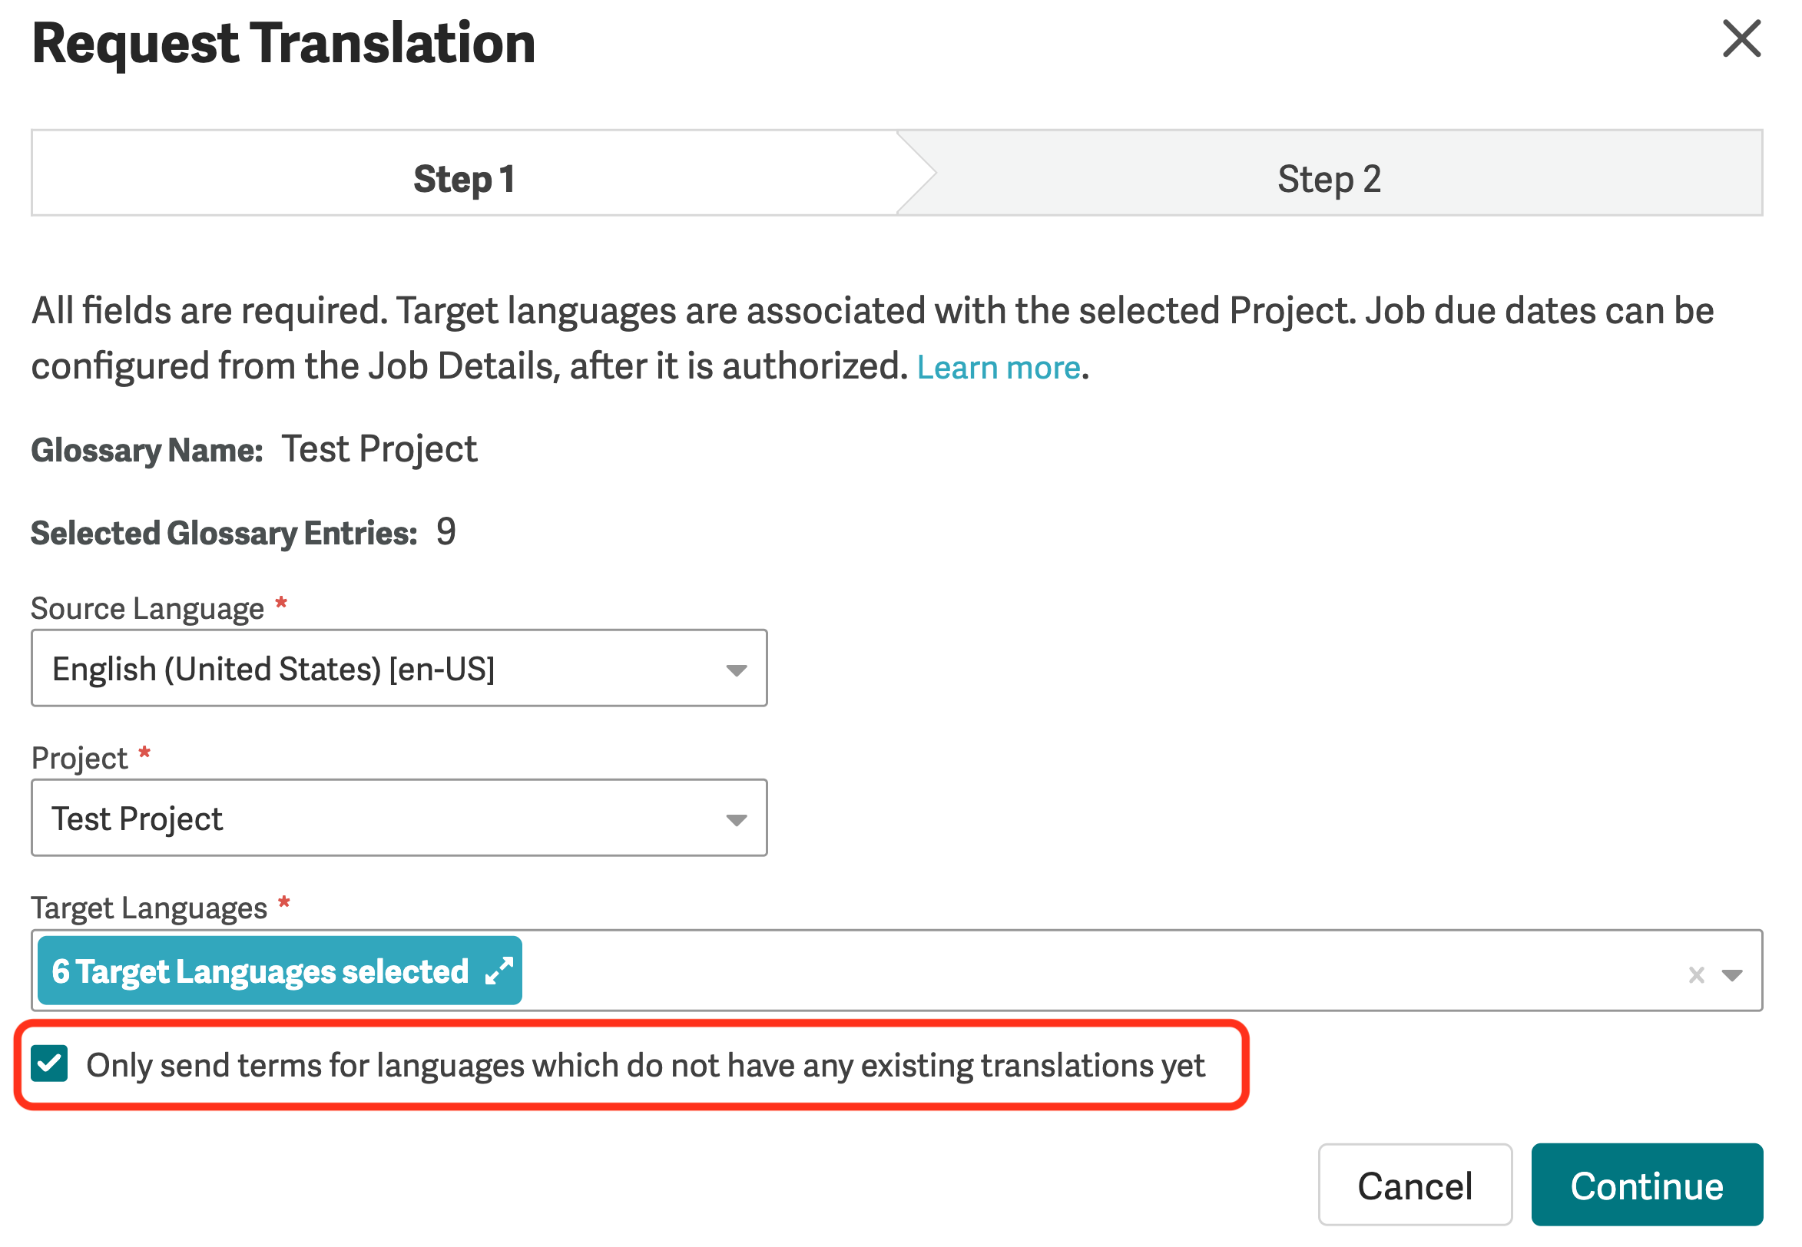Image resolution: width=1802 pixels, height=1247 pixels.
Task: Clear all selected target languages
Action: [x=1696, y=974]
